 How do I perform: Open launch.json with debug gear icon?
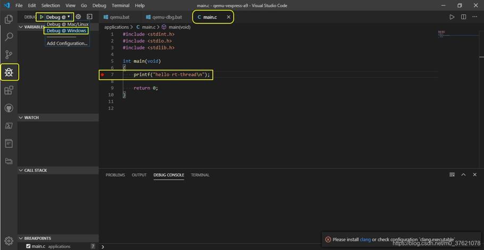(x=78, y=16)
